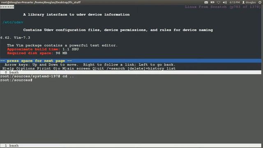Click 'H)elp' in the Lynx command line

click(8, 69)
